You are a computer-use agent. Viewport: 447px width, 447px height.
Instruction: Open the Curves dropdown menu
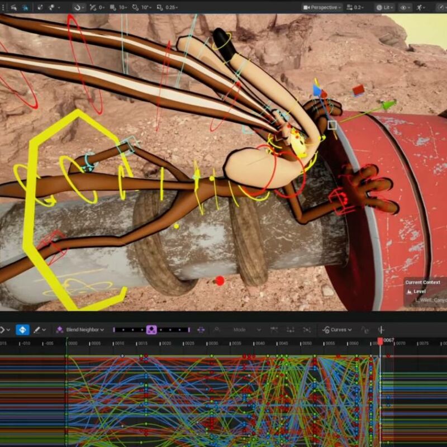pyautogui.click(x=337, y=330)
